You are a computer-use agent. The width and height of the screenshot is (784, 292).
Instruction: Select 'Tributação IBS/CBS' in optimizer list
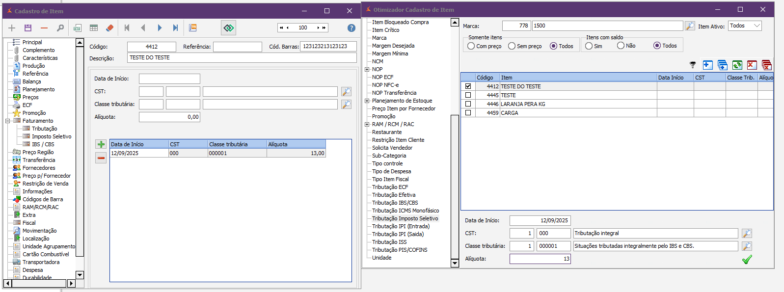[395, 203]
